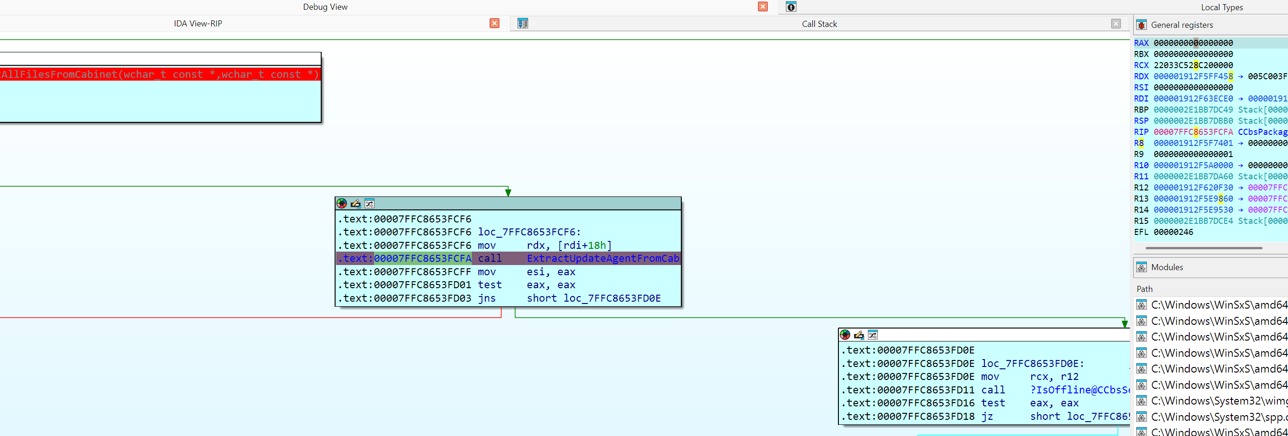Click the ExtractUpdateAgentFromCab function name
1288x436 pixels.
coord(603,259)
